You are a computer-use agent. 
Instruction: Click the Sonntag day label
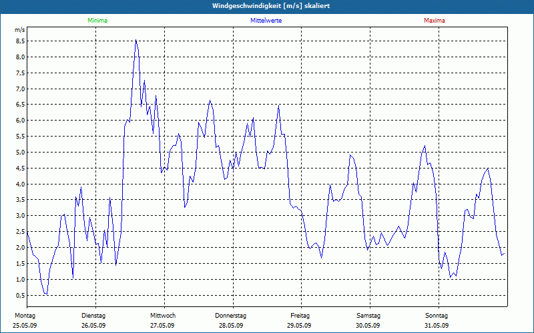tap(437, 316)
